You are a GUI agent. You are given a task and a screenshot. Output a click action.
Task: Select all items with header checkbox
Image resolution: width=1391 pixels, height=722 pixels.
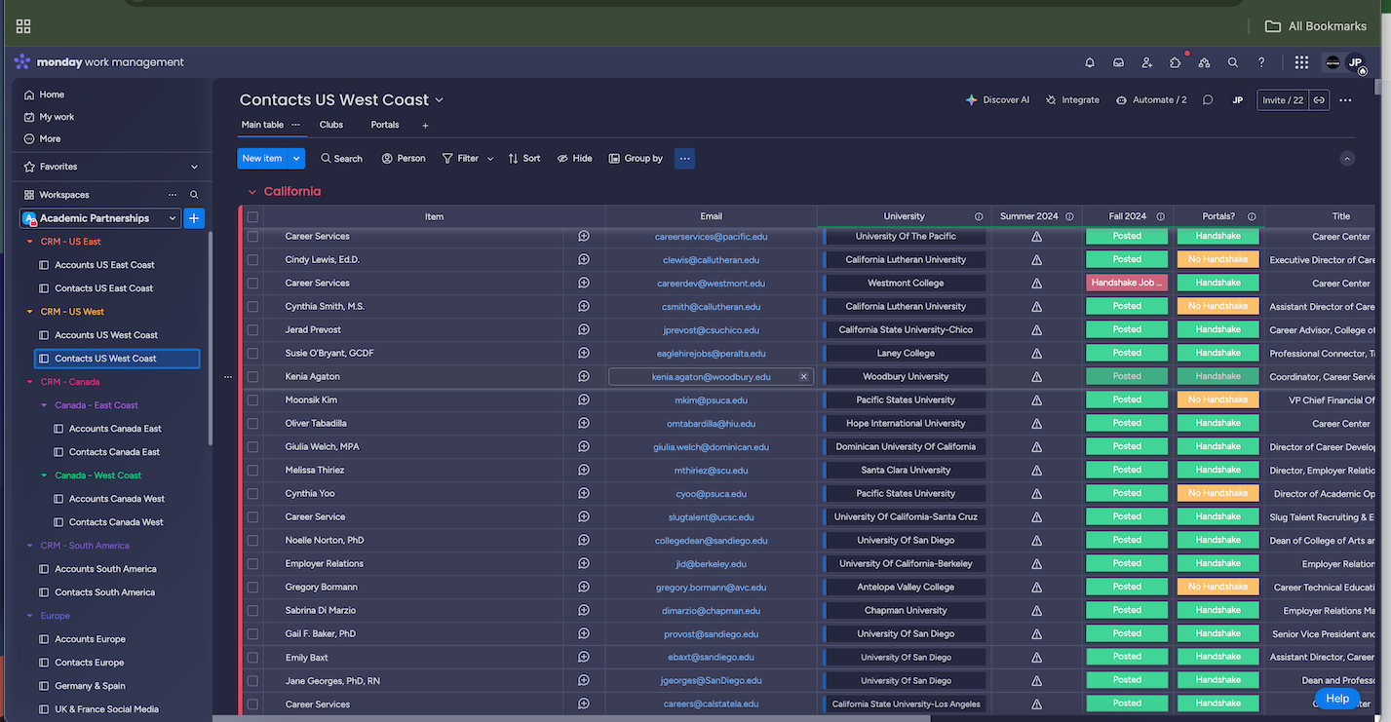click(252, 216)
